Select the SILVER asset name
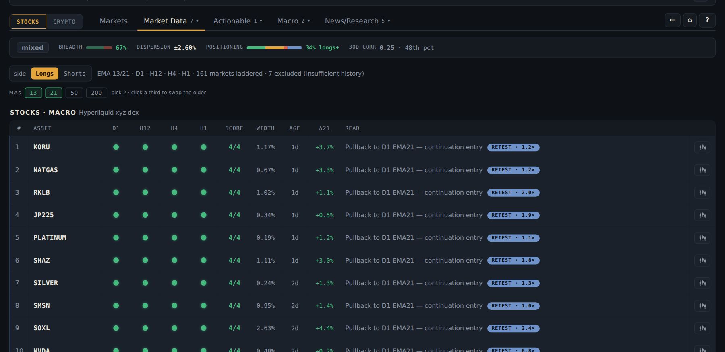This screenshot has height=352, width=725. pos(46,283)
